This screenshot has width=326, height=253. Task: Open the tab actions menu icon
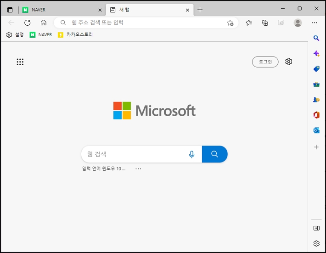pyautogui.click(x=10, y=10)
